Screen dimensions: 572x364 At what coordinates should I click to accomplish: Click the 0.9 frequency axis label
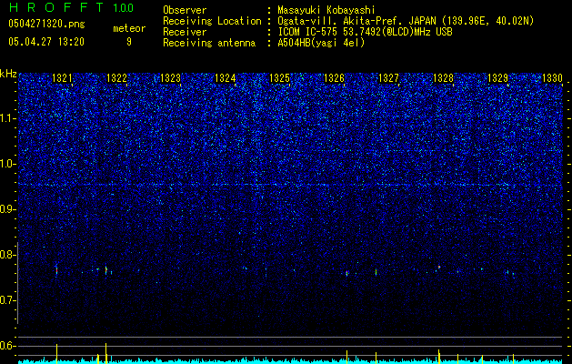coord(8,209)
